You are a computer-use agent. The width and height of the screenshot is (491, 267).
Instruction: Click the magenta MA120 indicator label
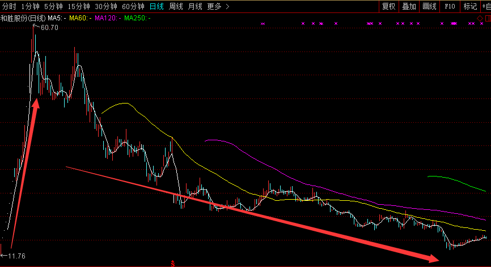click(x=108, y=18)
